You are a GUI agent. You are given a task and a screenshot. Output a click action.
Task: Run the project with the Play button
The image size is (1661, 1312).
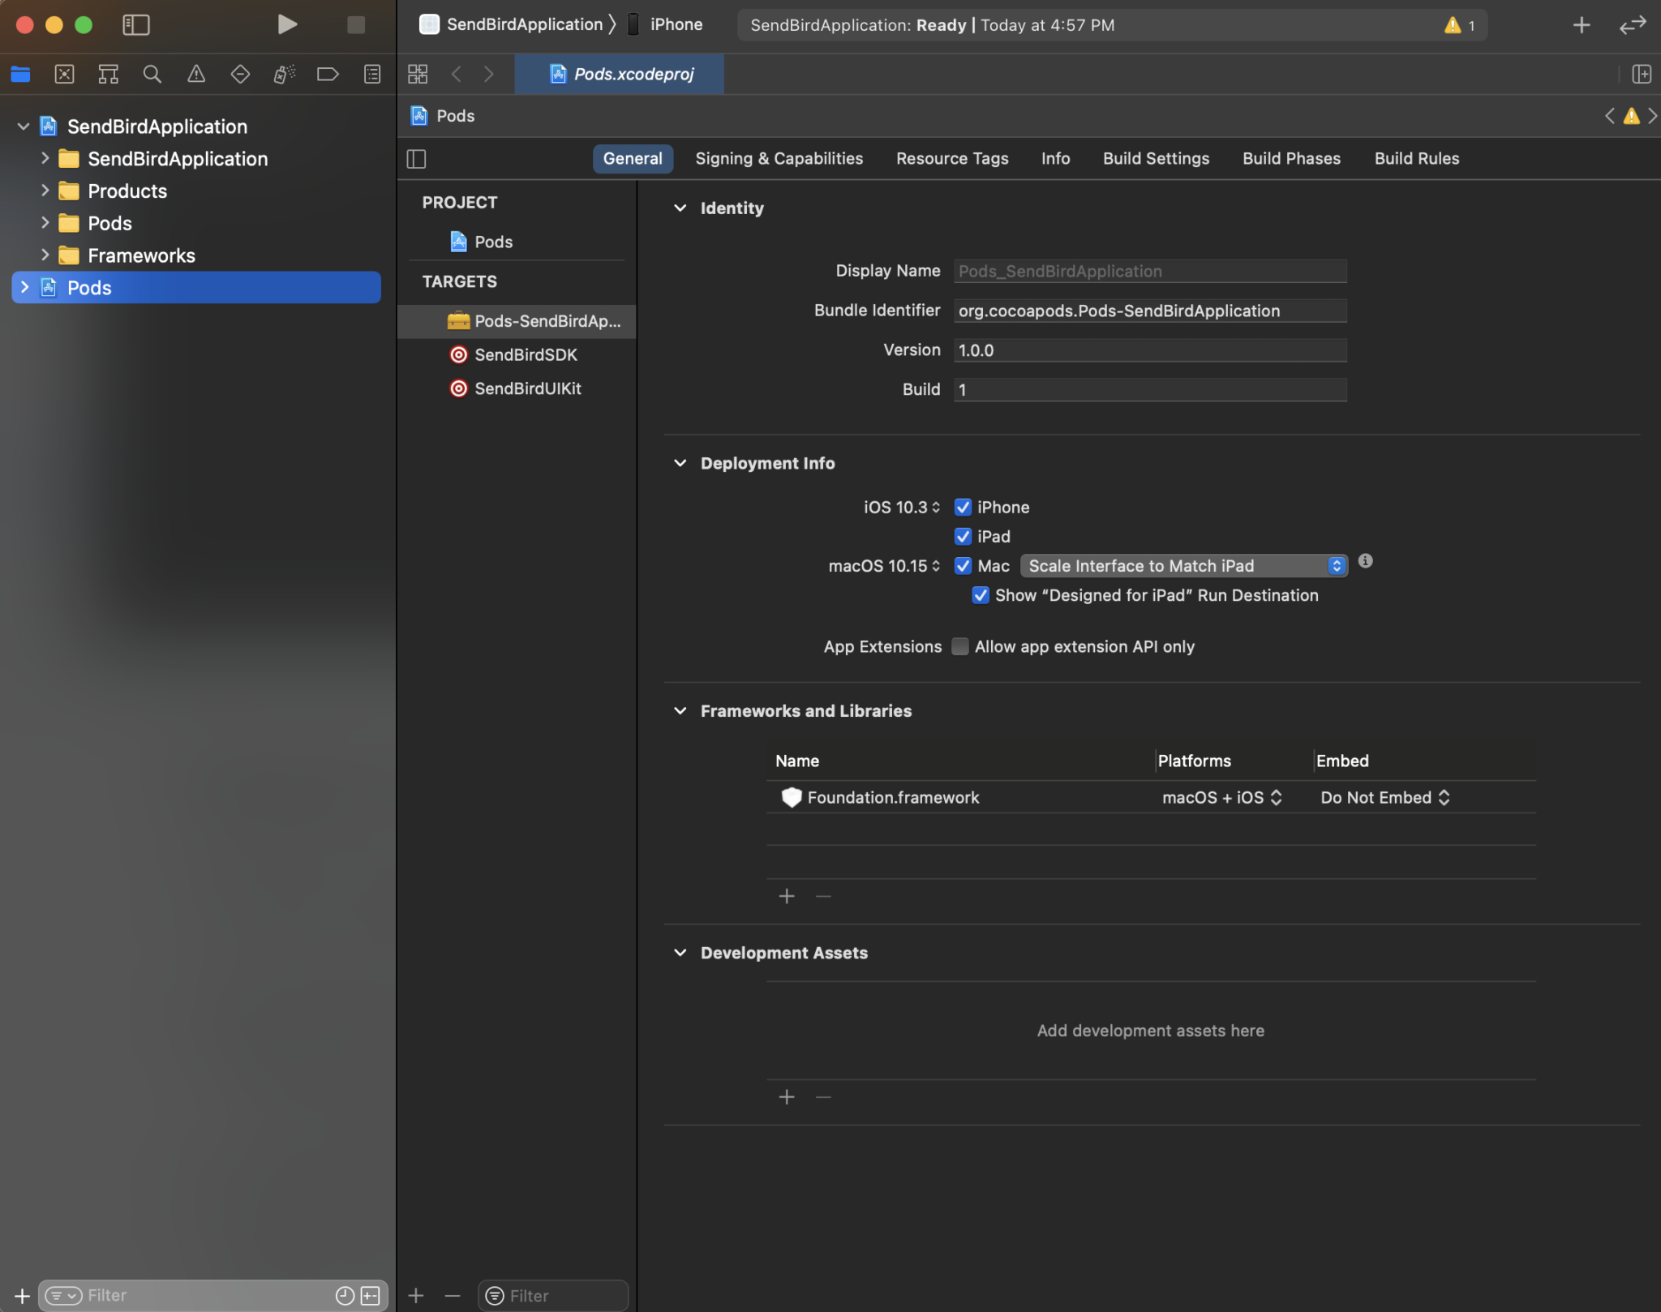[x=287, y=24]
